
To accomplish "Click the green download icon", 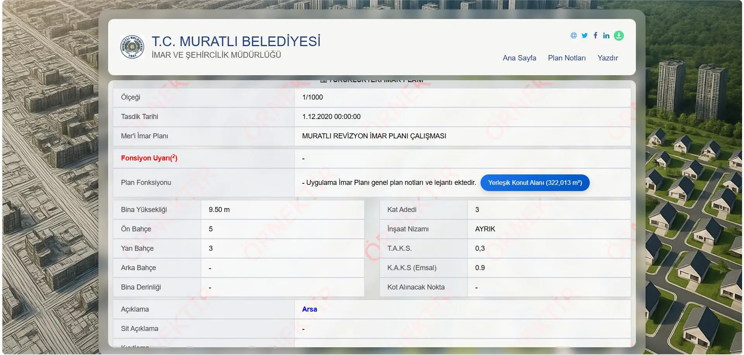I will (619, 36).
